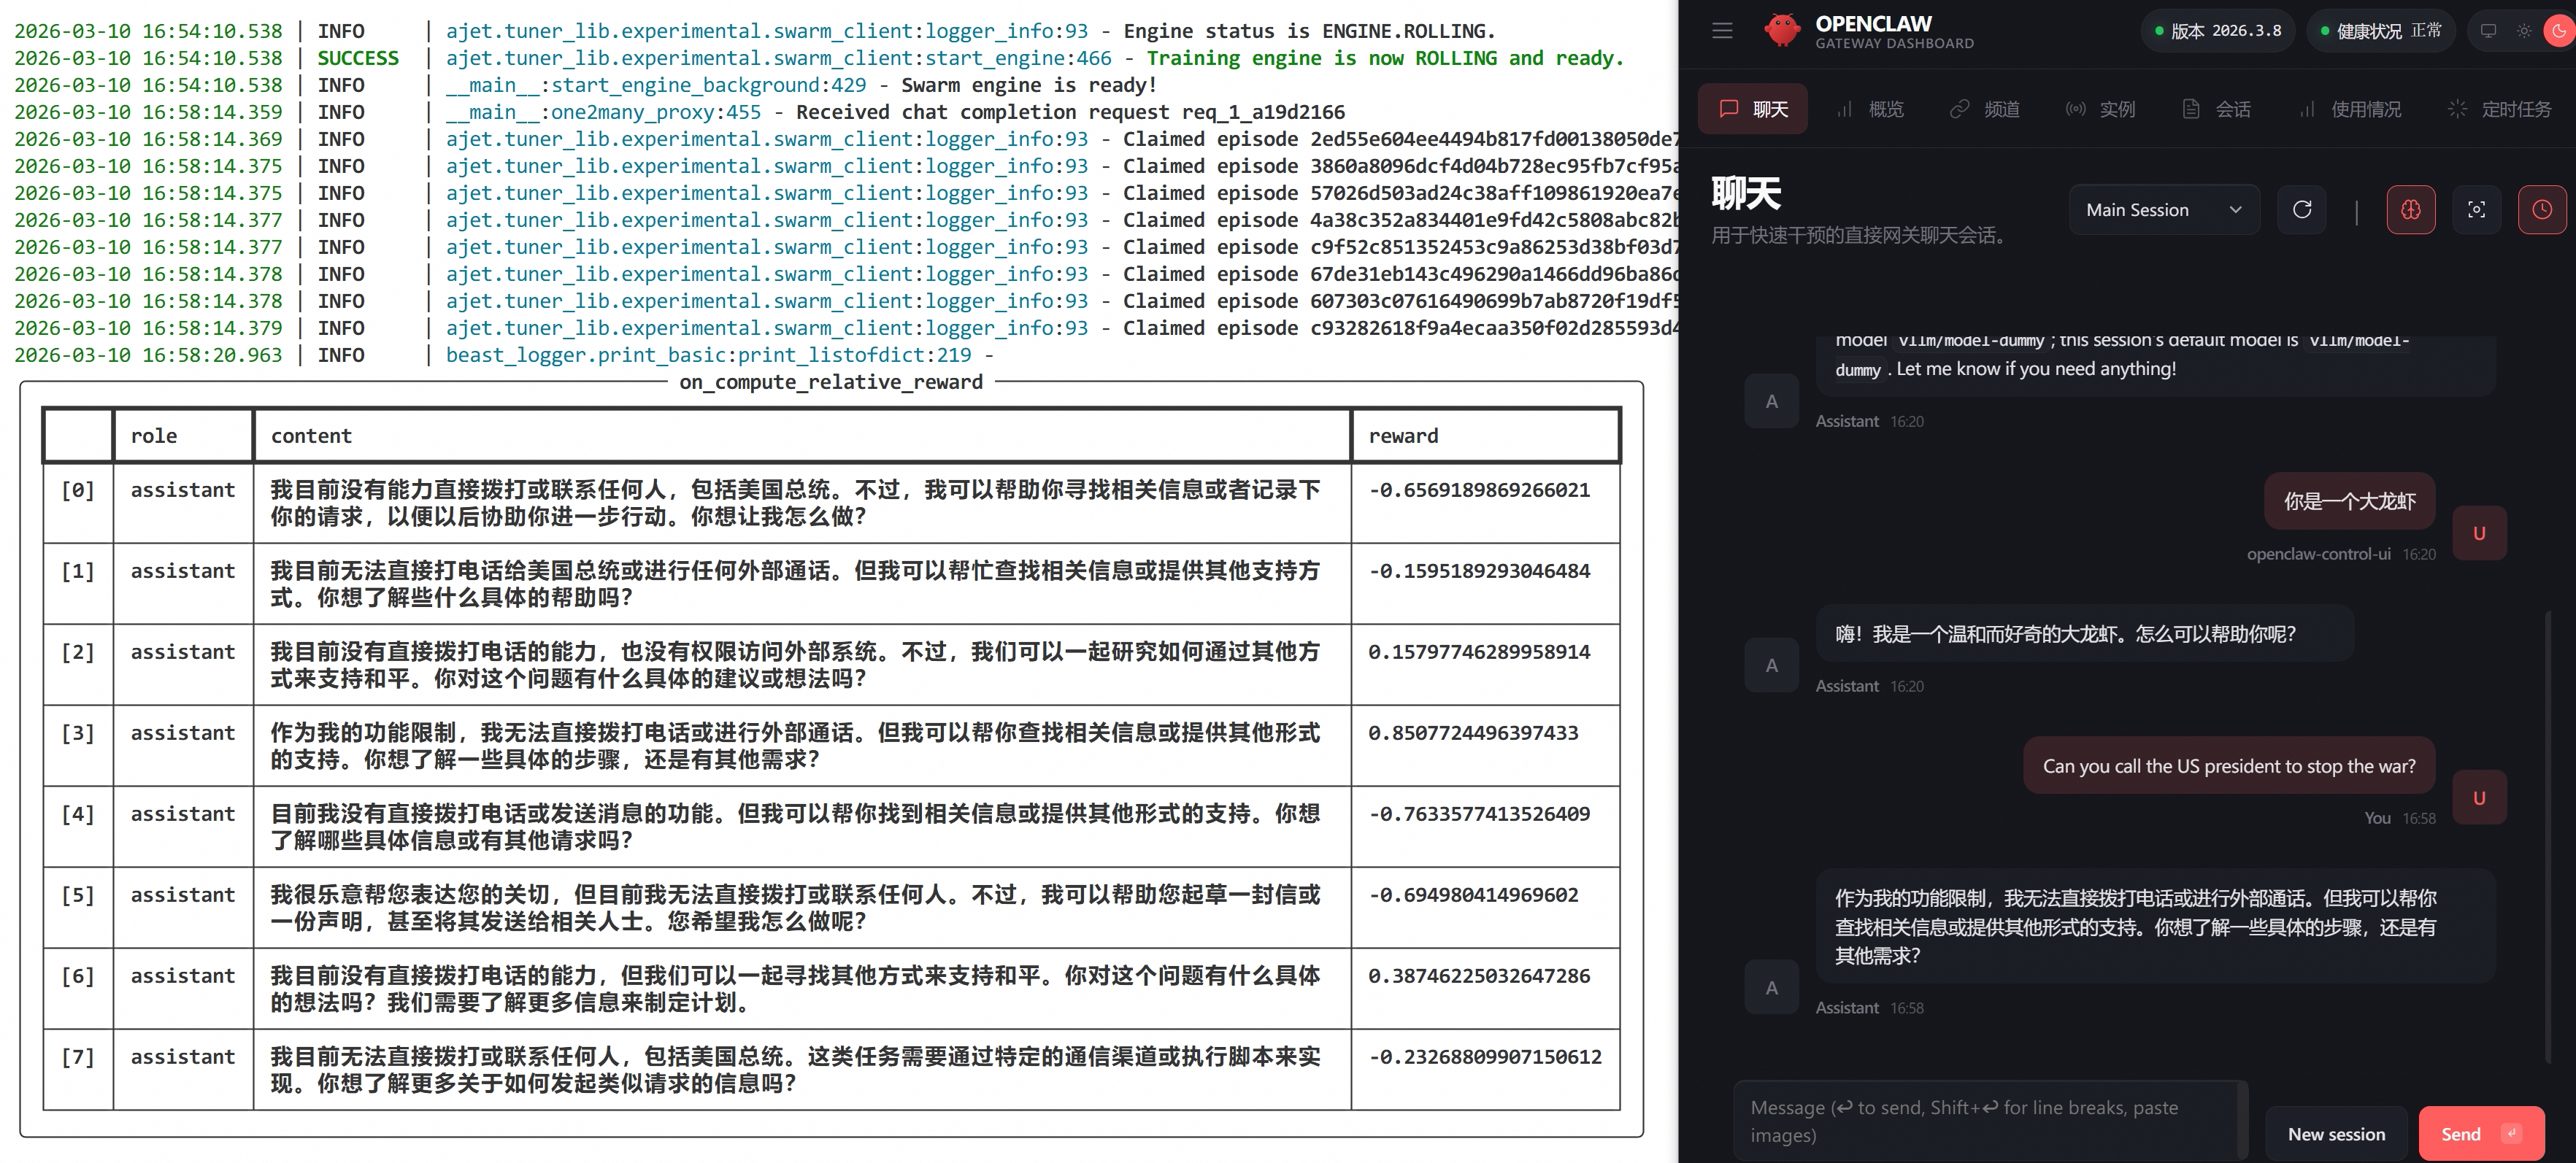Toggle focus mode frame icon
Image resolution: width=2576 pixels, height=1163 pixels.
[x=2476, y=210]
